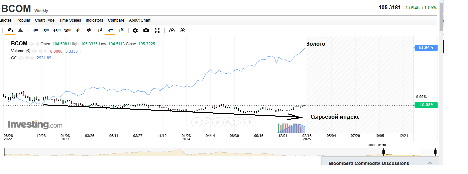Open the Time Scales dropdown menu
This screenshot has height=174, width=468.
tap(70, 20)
